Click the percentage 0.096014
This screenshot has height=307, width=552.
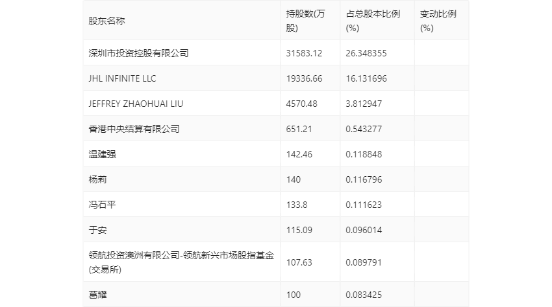click(x=364, y=230)
